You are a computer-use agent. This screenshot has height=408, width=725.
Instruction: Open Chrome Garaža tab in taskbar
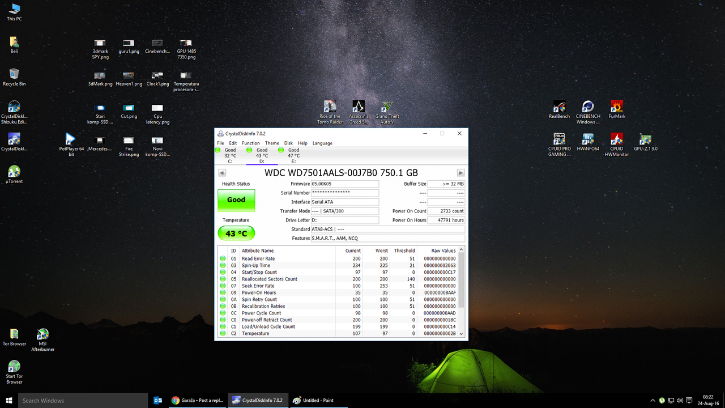tap(198, 400)
